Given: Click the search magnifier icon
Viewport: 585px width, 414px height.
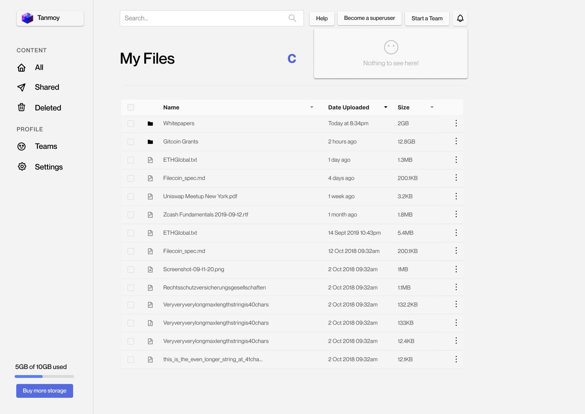Looking at the screenshot, I should [x=292, y=18].
